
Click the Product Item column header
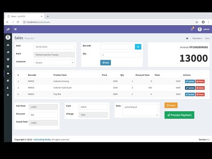pyautogui.click(x=60, y=75)
